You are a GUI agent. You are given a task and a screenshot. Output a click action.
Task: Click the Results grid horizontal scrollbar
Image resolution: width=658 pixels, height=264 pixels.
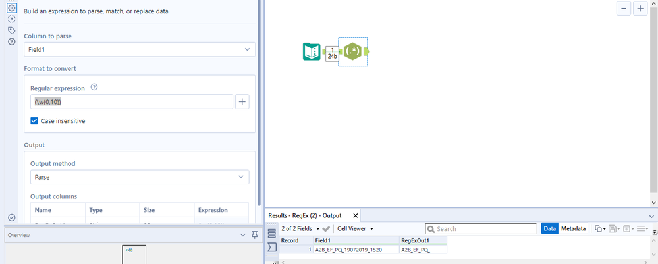pyautogui.click(x=464, y=262)
